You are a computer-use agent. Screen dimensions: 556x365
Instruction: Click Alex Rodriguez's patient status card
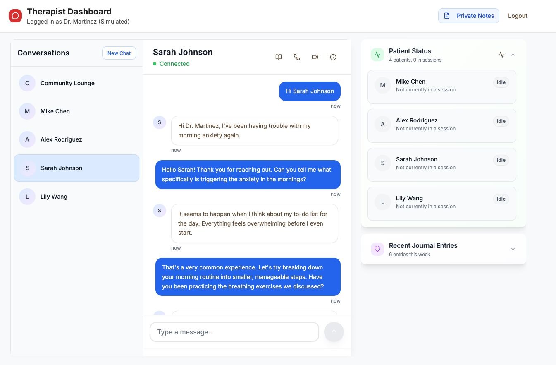click(442, 126)
